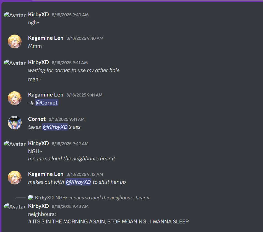The image size is (263, 232).
Task: Click Kagamine Len's avatar at 9:42 AM
Action: (15, 178)
